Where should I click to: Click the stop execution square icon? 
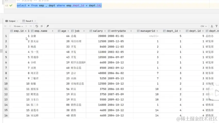42,26
